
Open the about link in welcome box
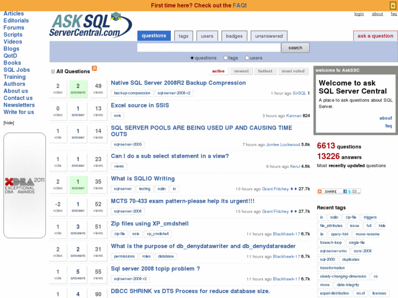[x=385, y=118]
